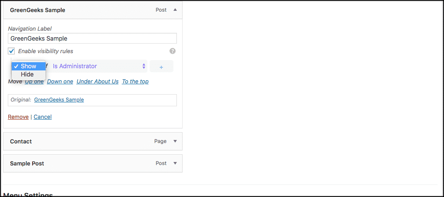444x197 pixels.
Task: Cancel editing the menu item
Action: [42, 117]
